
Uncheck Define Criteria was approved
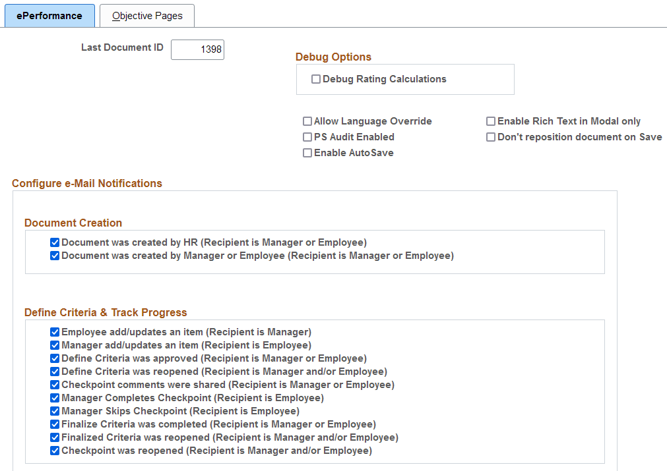coord(55,358)
